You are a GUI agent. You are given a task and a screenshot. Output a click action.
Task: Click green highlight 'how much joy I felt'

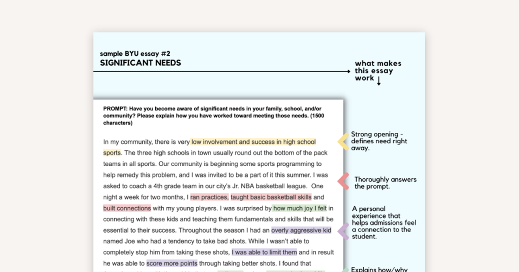click(300, 208)
